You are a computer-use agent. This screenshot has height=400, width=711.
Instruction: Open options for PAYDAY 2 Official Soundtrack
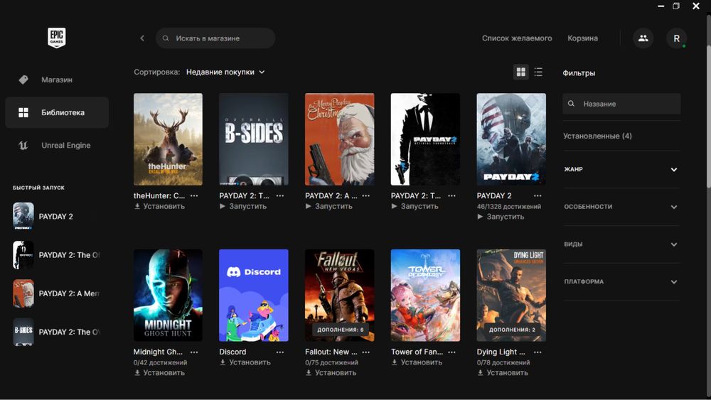451,195
